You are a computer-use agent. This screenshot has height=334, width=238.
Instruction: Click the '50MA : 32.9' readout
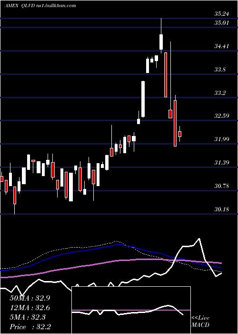click(30, 298)
